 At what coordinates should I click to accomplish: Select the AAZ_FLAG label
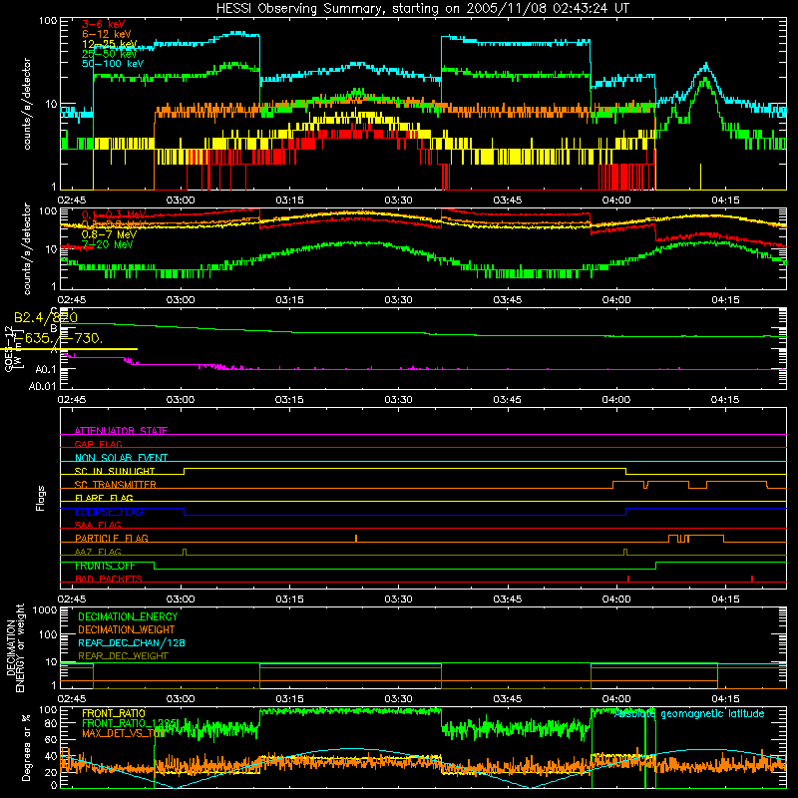coord(98,552)
